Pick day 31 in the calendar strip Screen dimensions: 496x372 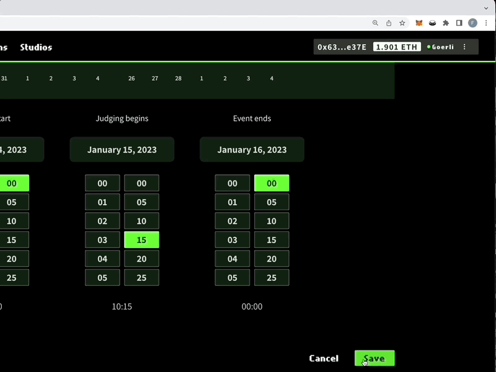(4, 79)
